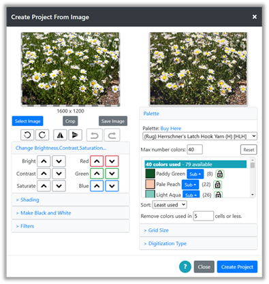Image resolution: width=269 pixels, height=284 pixels.
Task: Click the converted preview image thumbnail
Action: 198,69
